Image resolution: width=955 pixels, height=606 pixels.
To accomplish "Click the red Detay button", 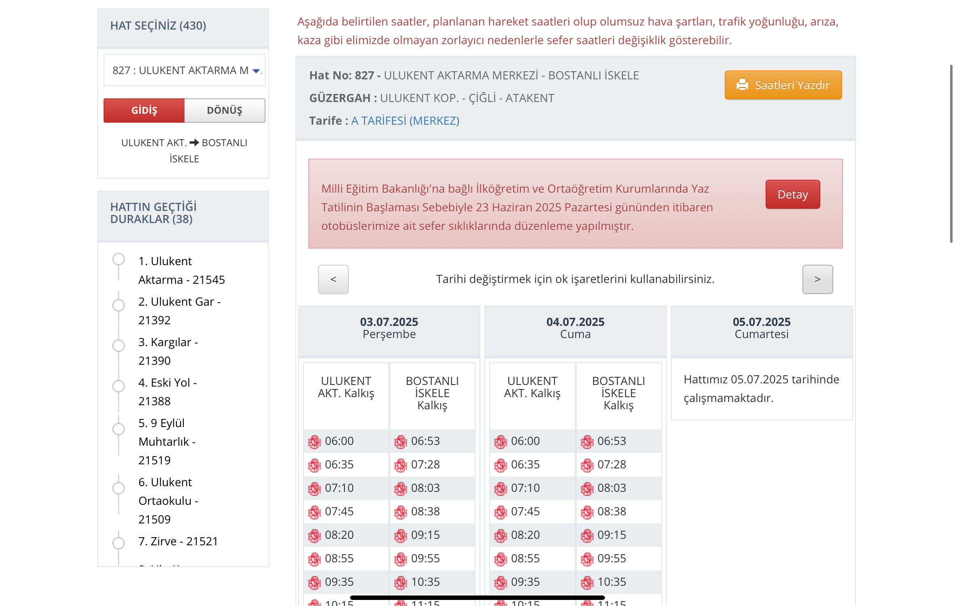I will (793, 194).
